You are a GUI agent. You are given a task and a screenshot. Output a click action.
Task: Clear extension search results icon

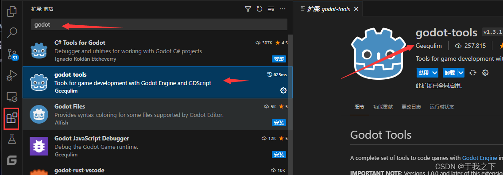[x=271, y=9]
